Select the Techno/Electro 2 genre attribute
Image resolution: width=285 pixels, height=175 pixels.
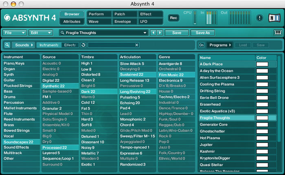(176, 97)
